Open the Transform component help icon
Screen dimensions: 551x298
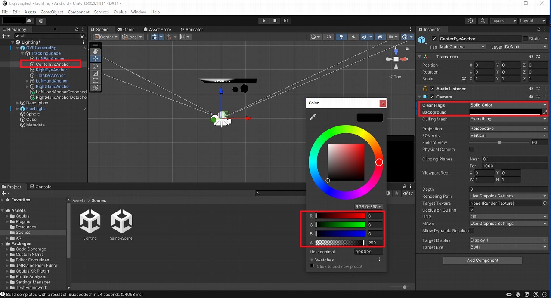point(532,57)
